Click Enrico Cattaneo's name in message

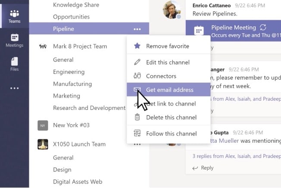click(x=212, y=6)
